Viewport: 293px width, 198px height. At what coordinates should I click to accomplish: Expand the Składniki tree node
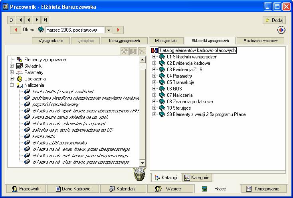12,66
